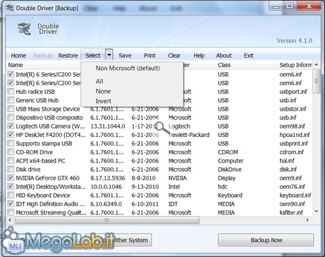Screen dimensions: 325x257
Task: Open the Select dropdown arrow
Action: click(x=109, y=55)
